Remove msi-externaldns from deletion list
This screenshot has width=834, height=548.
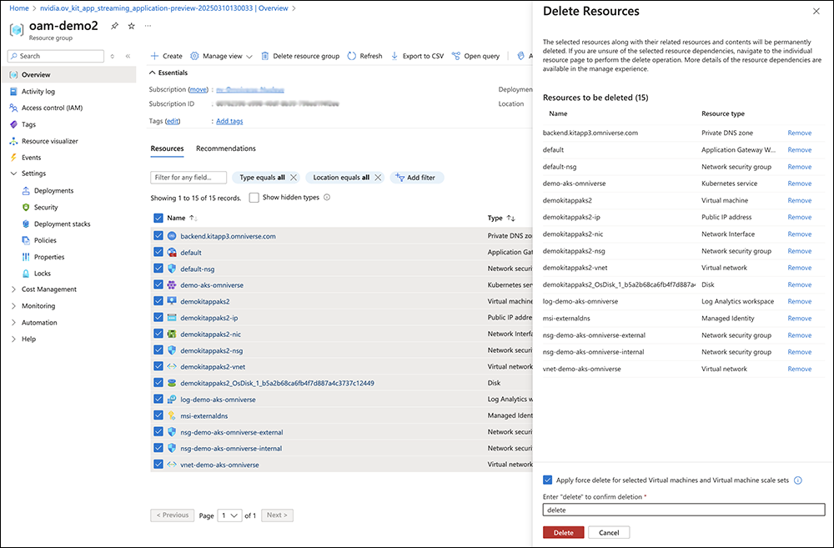(x=800, y=318)
